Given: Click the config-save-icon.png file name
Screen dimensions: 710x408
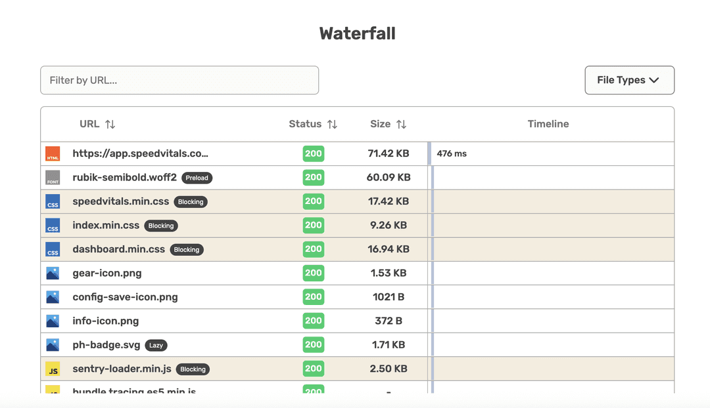Looking at the screenshot, I should pyautogui.click(x=125, y=297).
